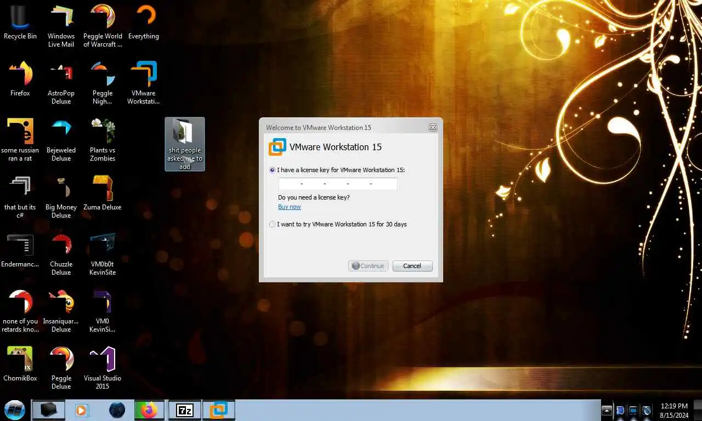Select AstroPop Deluxe desktop icon

(61, 83)
